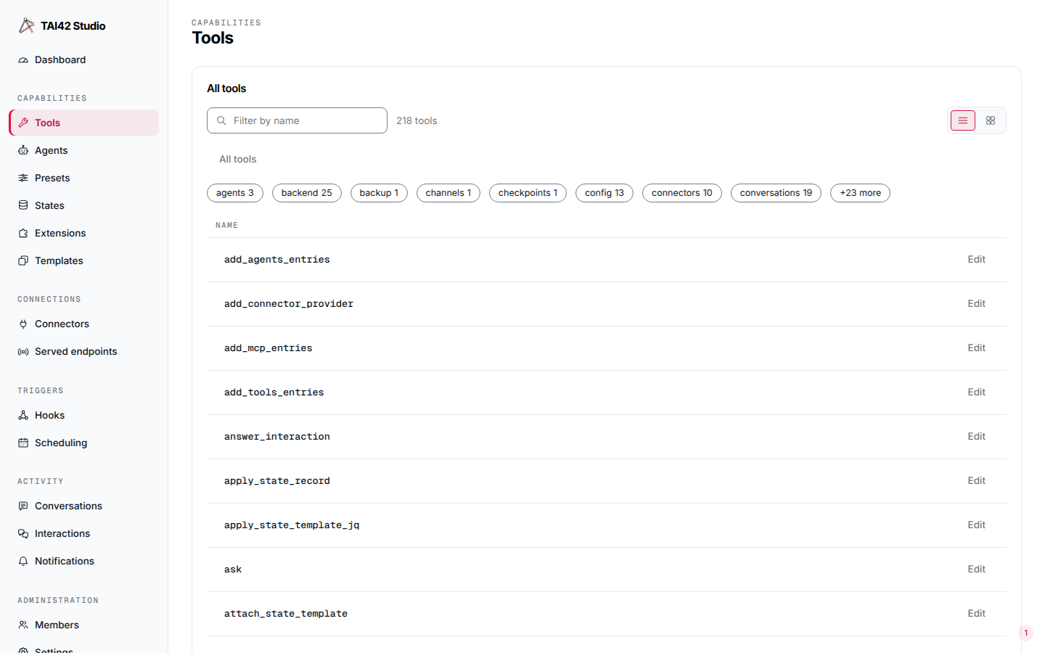Click the robot icon beside Agents
This screenshot has height=653, width=1045.
point(23,151)
